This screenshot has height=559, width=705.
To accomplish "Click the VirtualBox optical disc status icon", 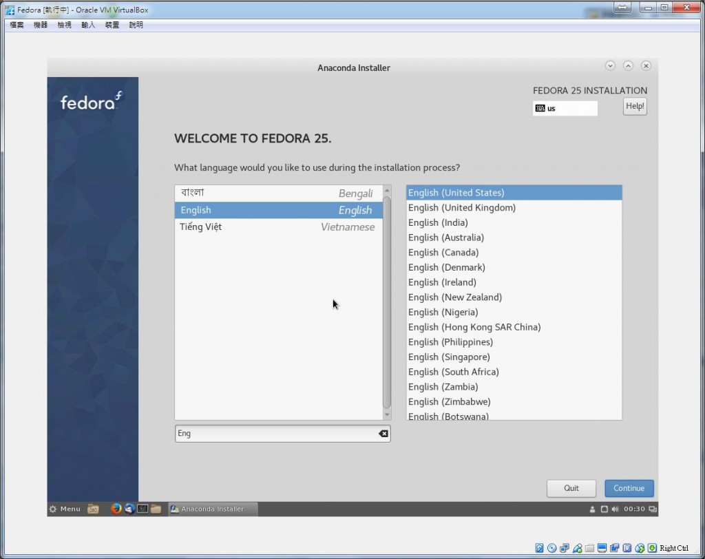I will click(551, 548).
